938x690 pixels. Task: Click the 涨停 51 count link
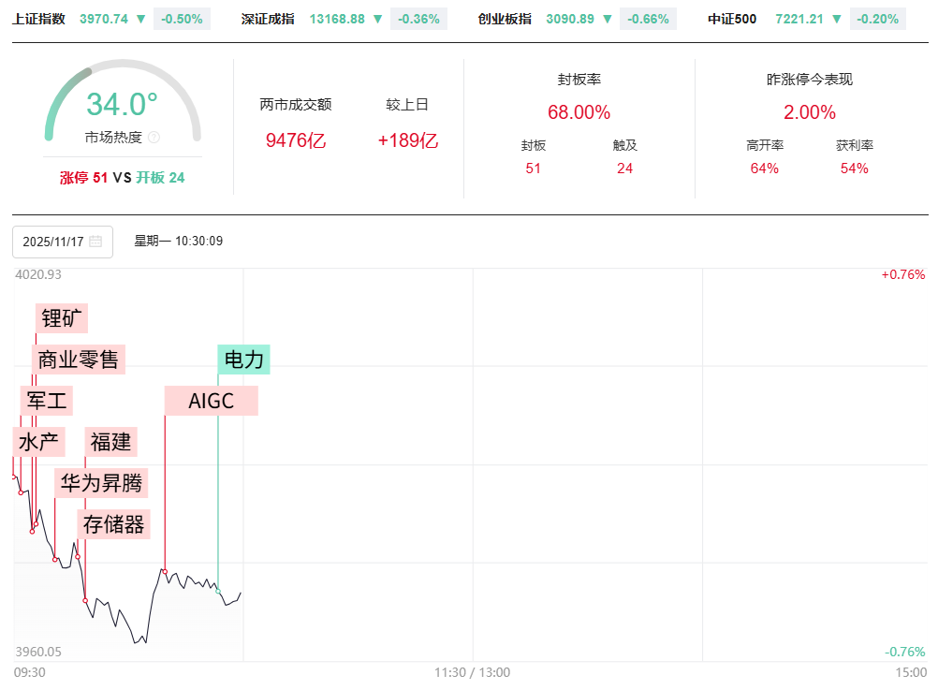[x=83, y=177]
